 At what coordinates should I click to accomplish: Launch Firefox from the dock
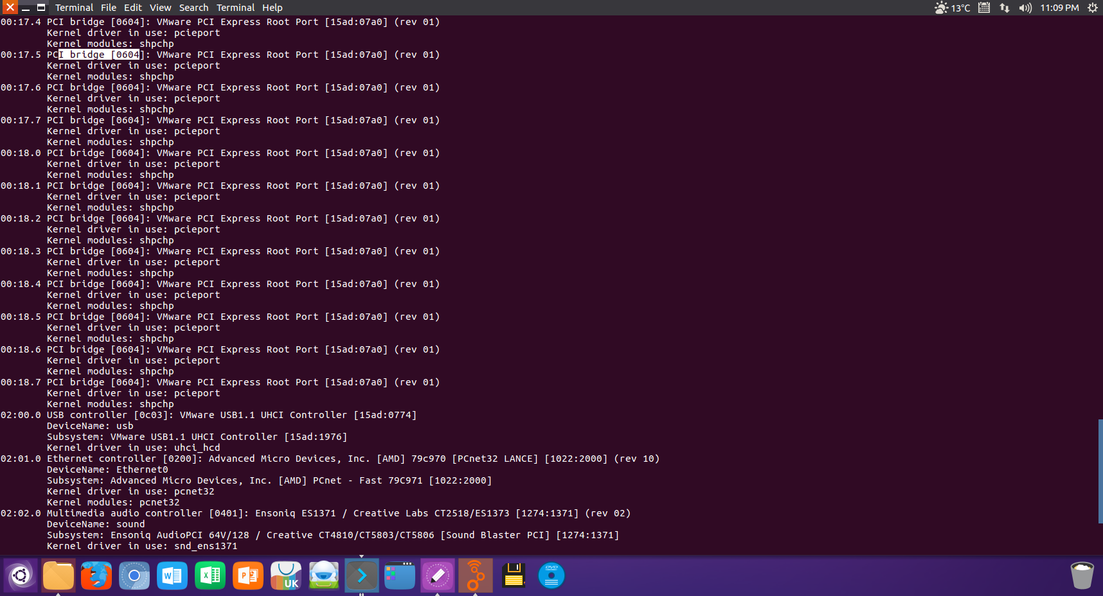coord(96,575)
